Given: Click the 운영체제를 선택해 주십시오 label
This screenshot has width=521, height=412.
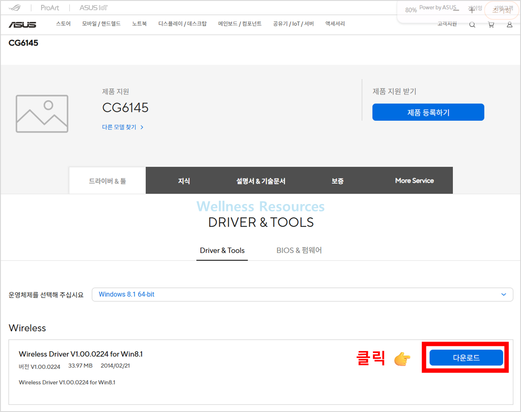Looking at the screenshot, I should pyautogui.click(x=46, y=295).
